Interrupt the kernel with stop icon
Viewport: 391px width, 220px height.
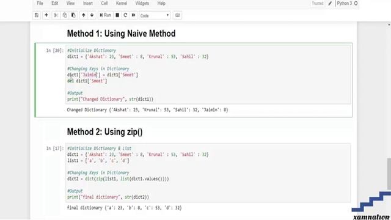click(117, 15)
